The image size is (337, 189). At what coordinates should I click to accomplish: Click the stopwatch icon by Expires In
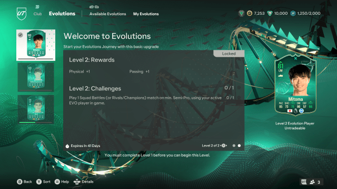coord(67,146)
